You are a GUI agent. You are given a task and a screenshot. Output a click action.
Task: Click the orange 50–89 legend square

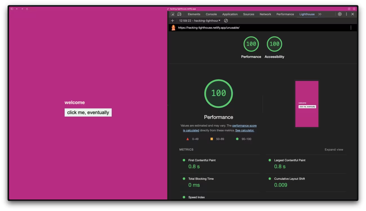tap(212, 139)
